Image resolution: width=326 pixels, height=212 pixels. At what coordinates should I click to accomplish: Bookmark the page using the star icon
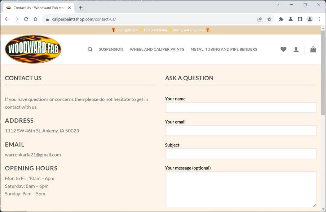click(x=269, y=19)
